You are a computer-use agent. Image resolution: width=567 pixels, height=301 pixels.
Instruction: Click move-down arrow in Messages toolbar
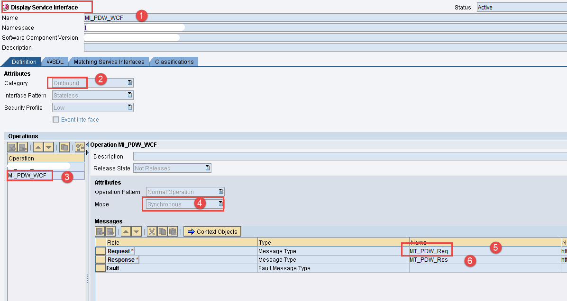(x=137, y=231)
